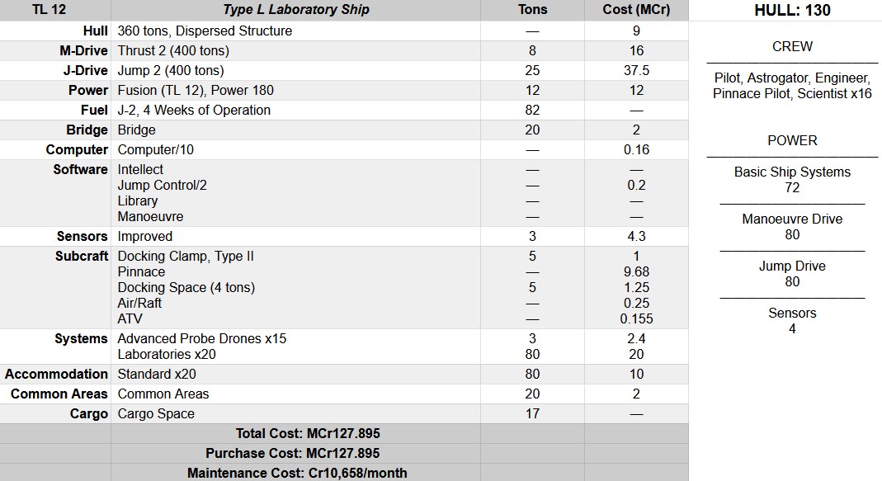
Task: Click the 'Advanced Probe Drones x15' entry
Action: coord(202,338)
